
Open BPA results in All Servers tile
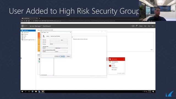(x=114, y=70)
